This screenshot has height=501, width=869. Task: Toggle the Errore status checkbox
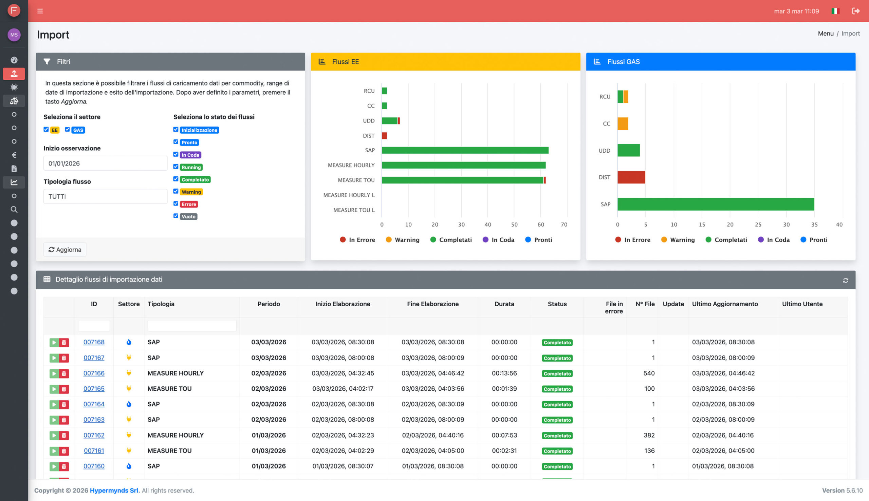[x=176, y=204]
